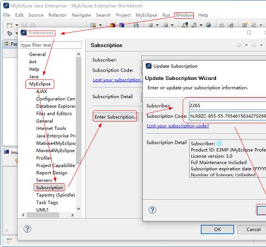Click help icon in Preferences dialog
The height and width of the screenshot is (247, 266).
coord(27,229)
